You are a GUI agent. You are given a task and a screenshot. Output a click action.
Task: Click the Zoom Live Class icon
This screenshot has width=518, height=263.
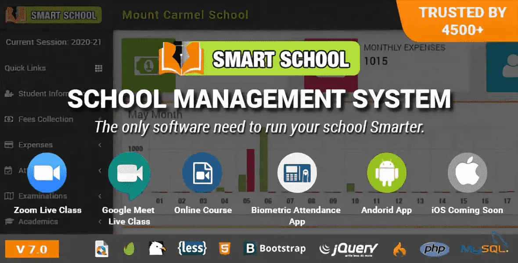pos(47,173)
